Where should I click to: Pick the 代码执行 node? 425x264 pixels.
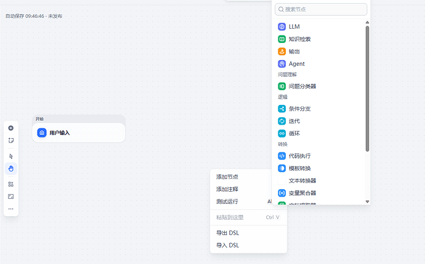(299, 156)
